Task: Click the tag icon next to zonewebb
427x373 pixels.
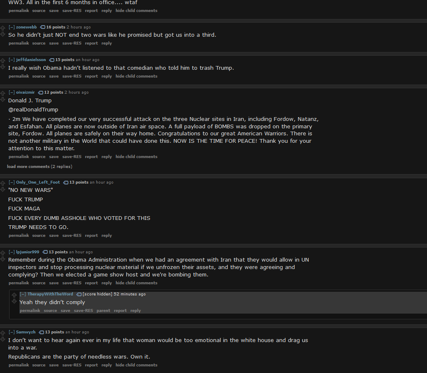Action: coord(43,27)
